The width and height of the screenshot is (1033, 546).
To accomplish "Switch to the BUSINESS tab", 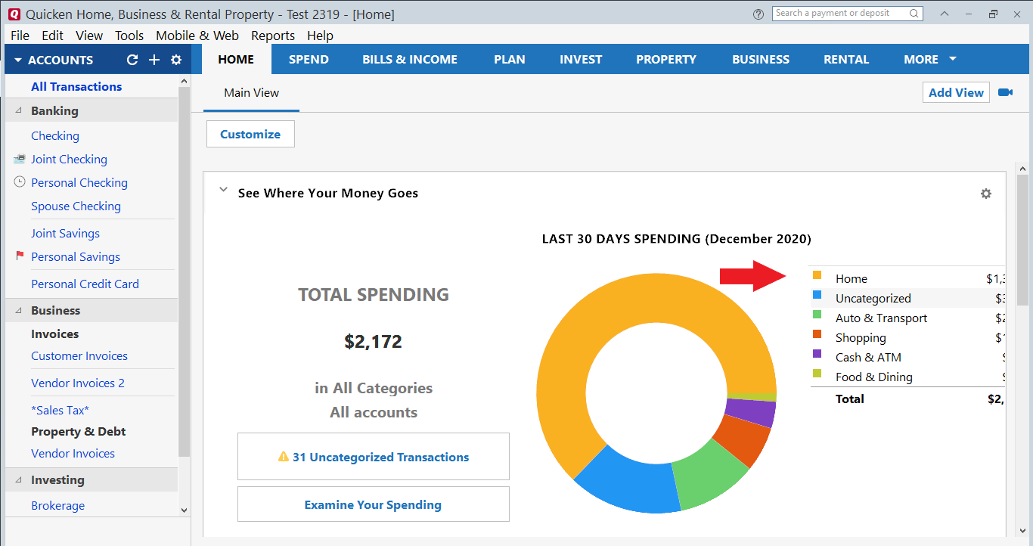I will point(761,59).
